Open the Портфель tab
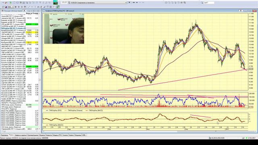258x145 pixels. [4, 135]
